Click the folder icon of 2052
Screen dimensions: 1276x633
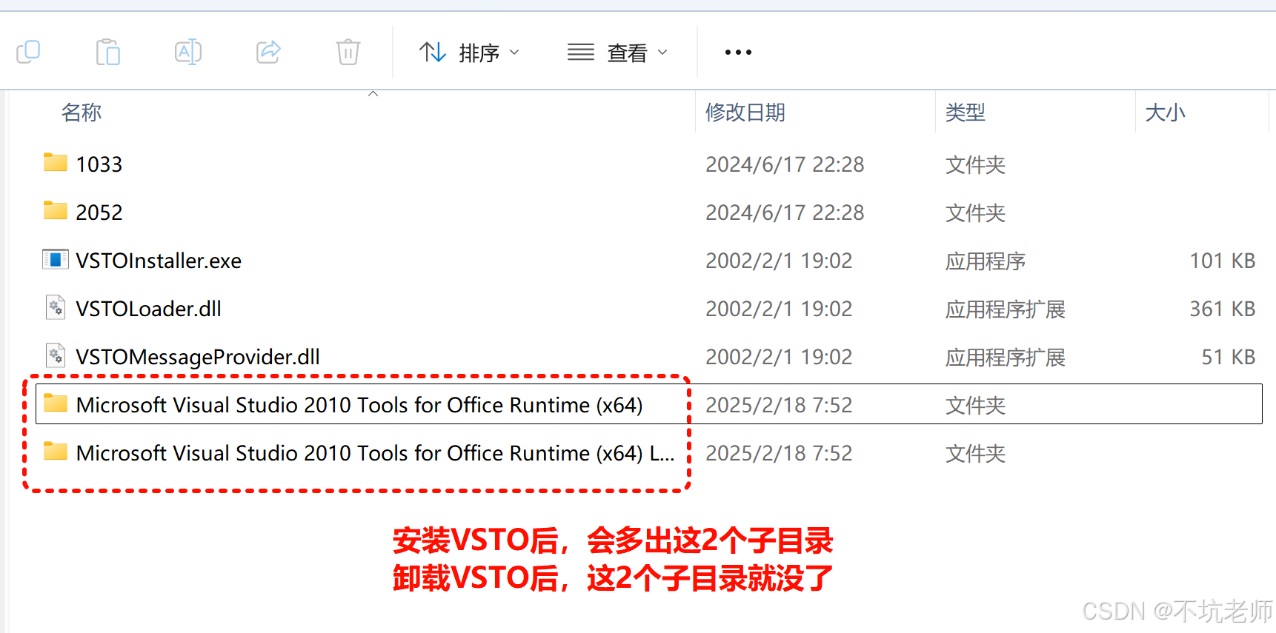pyautogui.click(x=56, y=211)
